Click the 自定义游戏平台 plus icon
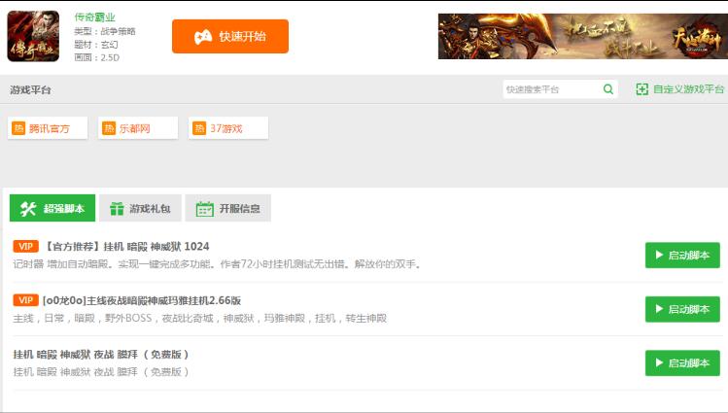Image resolution: width=728 pixels, height=413 pixels. (x=642, y=89)
